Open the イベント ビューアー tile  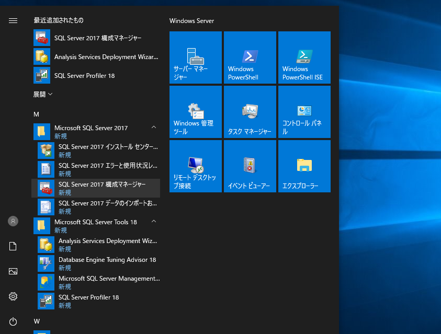point(250,166)
